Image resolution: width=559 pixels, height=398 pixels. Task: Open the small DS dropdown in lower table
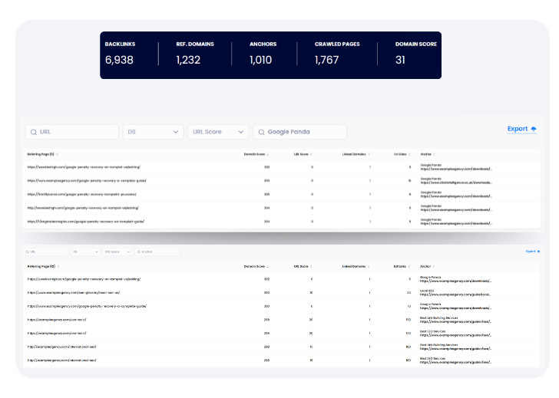[x=84, y=252]
